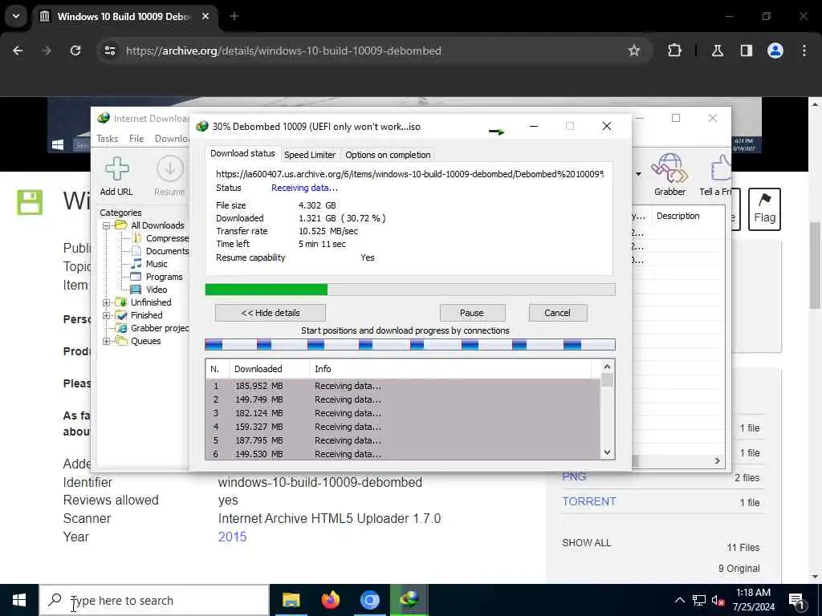This screenshot has width=822, height=616.
Task: Open the File menu in IDM
Action: pos(136,139)
